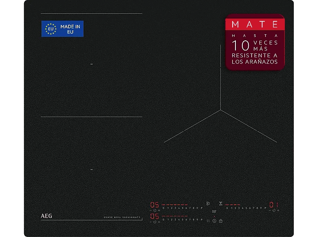Image resolution: width=318 pixels, height=237 pixels.
Task: Set upper-left zone slider to 9
Action: [x=197, y=208]
